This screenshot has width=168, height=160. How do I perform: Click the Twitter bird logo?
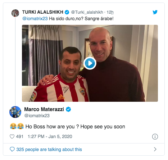[x=155, y=12]
